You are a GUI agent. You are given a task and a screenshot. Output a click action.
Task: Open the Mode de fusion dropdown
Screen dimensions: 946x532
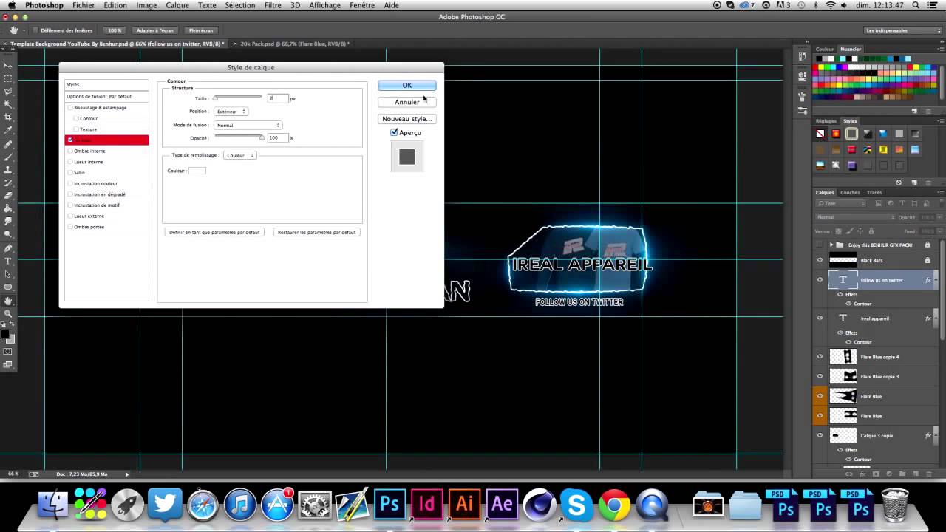click(x=248, y=125)
